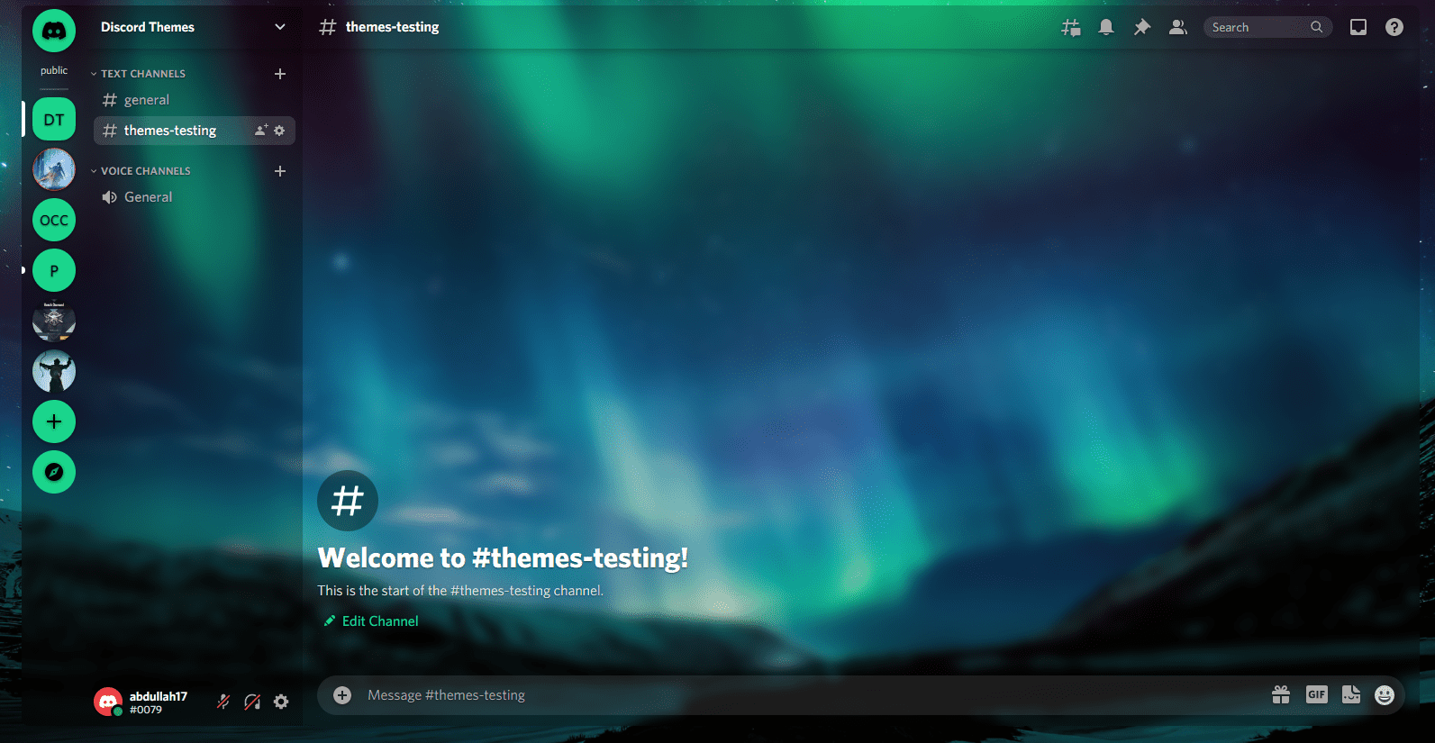
Task: Open the sticker picker
Action: click(x=1351, y=695)
